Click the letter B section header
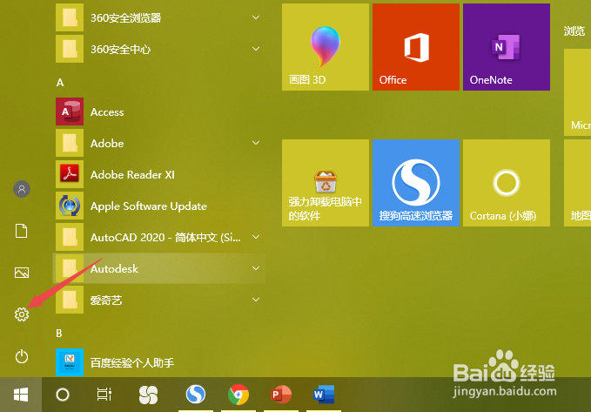Viewport: 591px width, 412px height. pyautogui.click(x=59, y=333)
